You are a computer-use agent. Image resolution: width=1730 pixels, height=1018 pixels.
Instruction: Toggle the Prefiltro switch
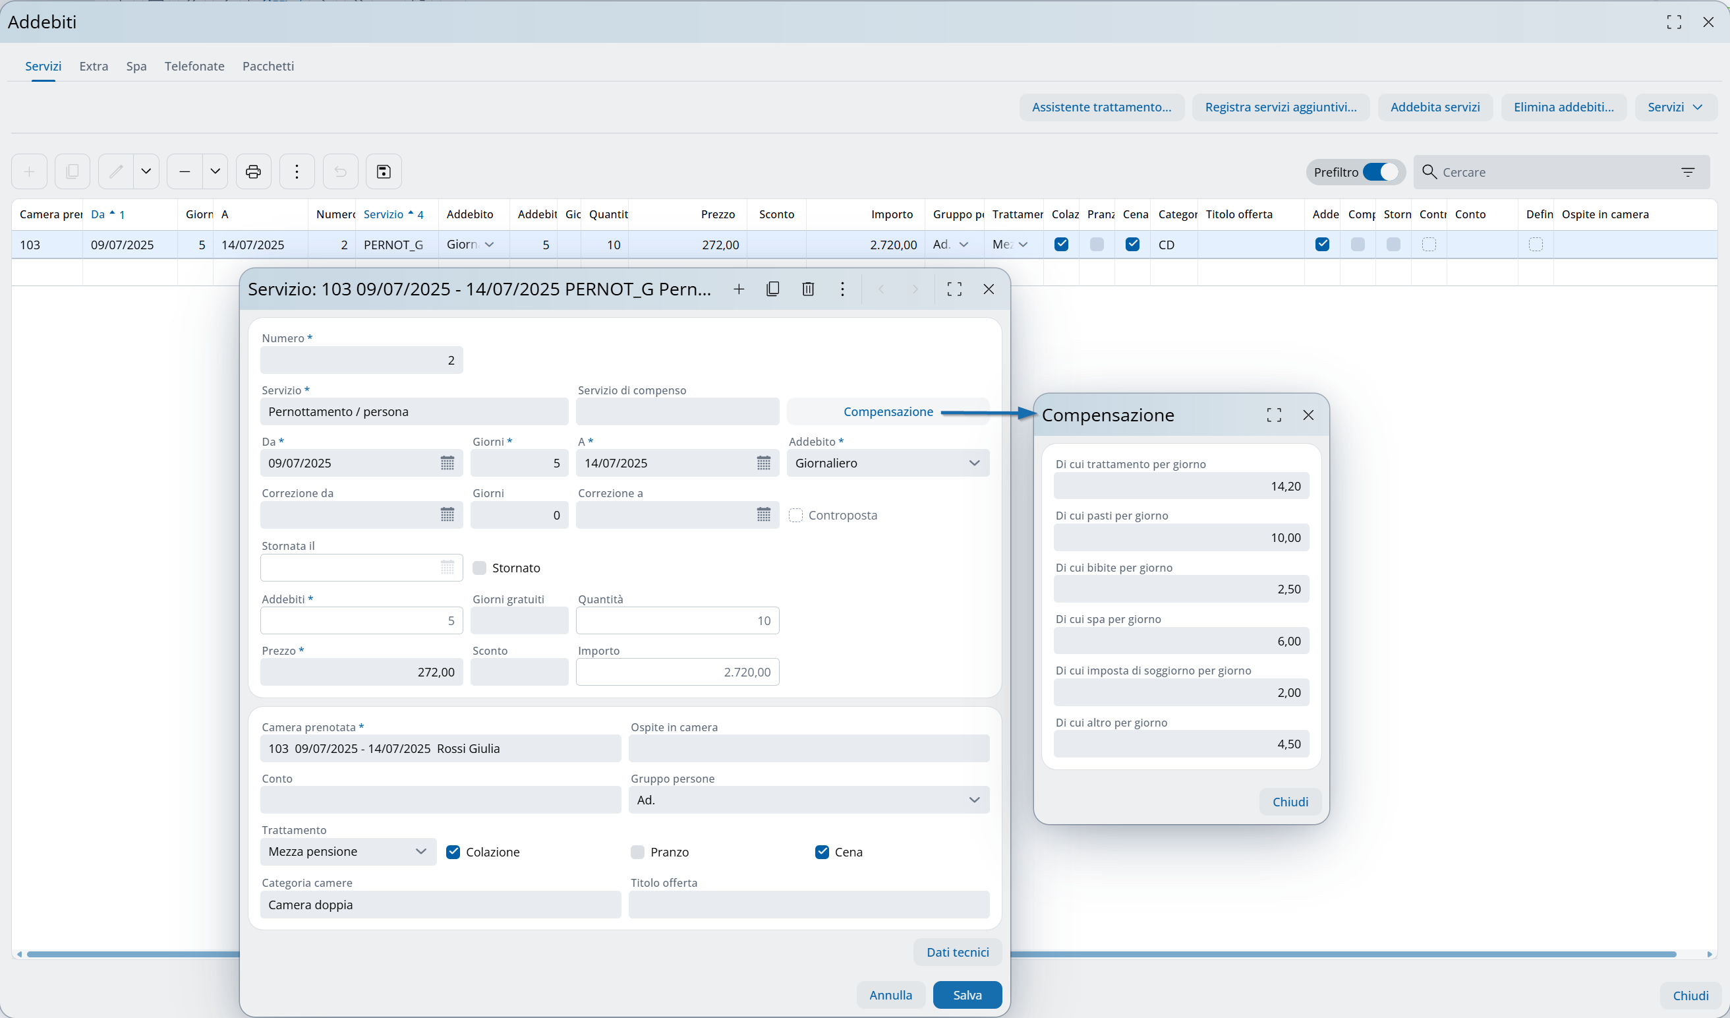1381,173
